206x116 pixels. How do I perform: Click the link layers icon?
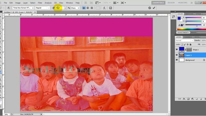180,99
